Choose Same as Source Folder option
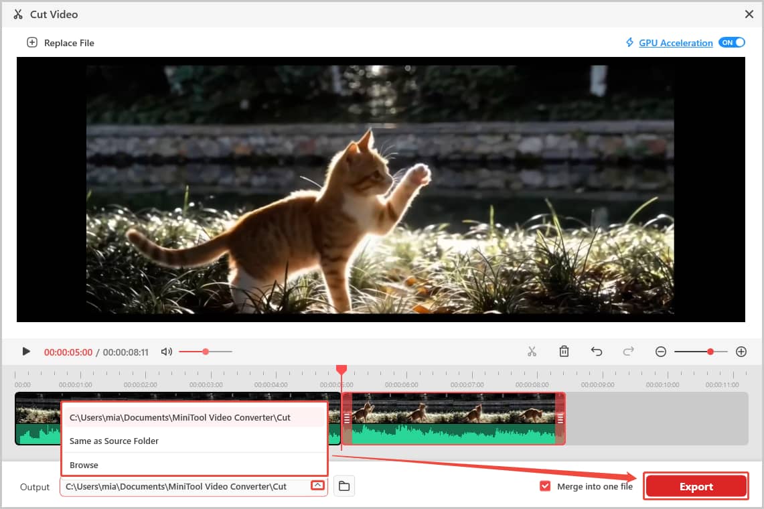 194,441
